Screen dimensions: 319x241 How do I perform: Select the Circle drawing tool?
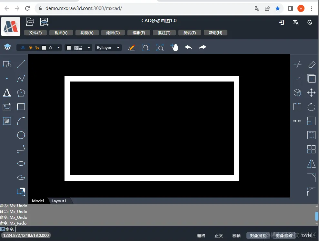21,135
